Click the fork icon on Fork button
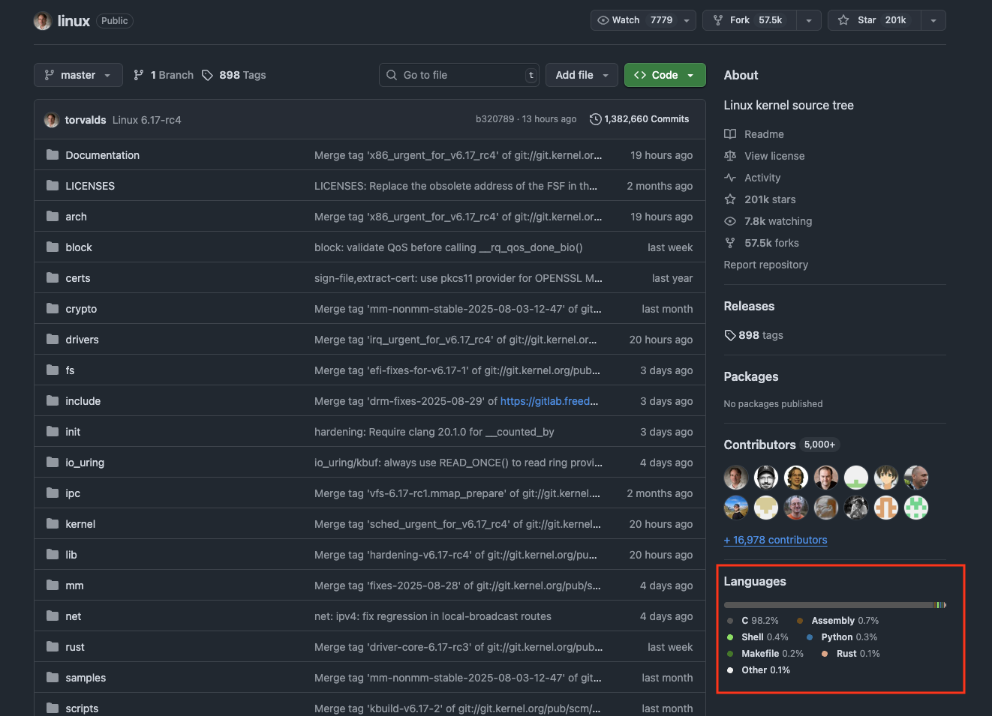The width and height of the screenshot is (992, 716). pyautogui.click(x=718, y=20)
